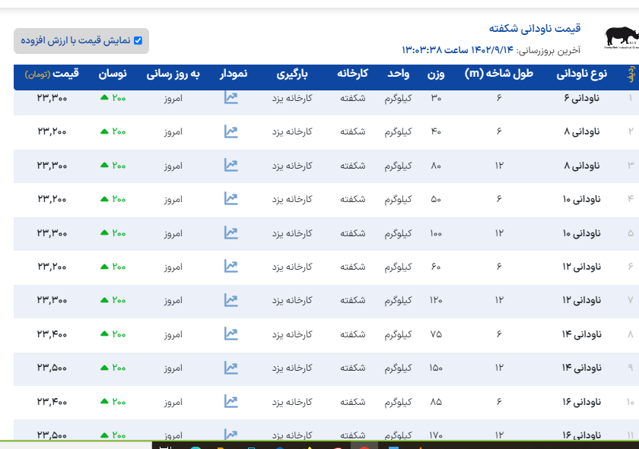Click the کارخانه column header
The image size is (639, 449).
tap(353, 74)
